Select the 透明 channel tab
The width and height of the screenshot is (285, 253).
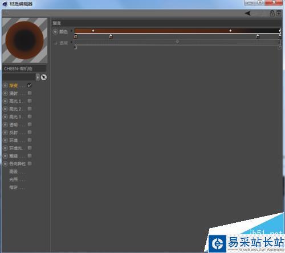[x=13, y=125]
